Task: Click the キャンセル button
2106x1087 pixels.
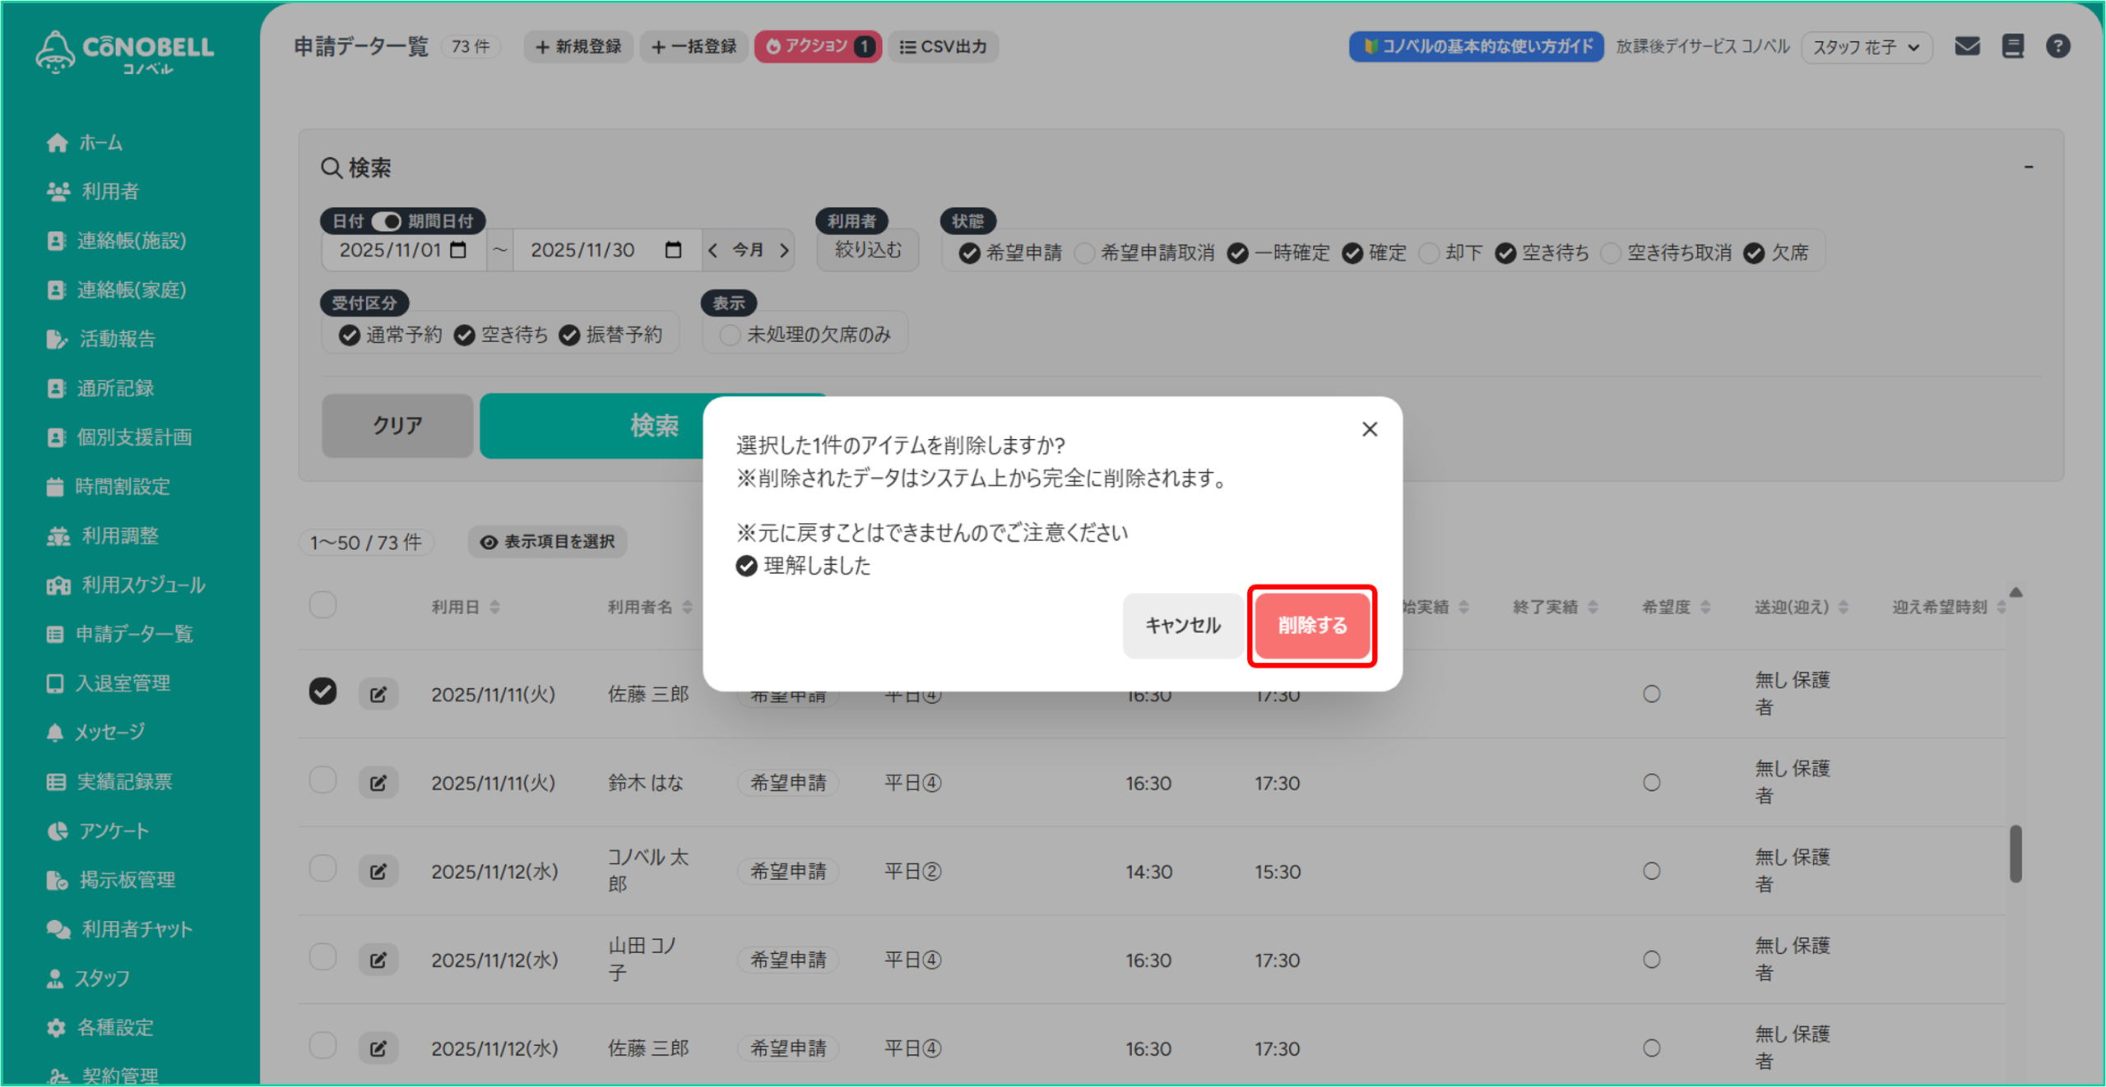Action: pos(1182,625)
